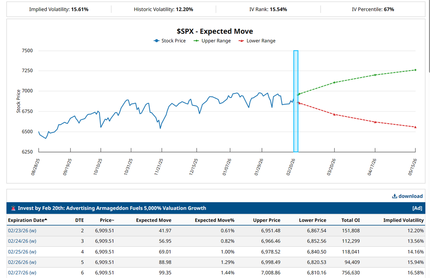Sort table by Upper Price header
Image resolution: width=430 pixels, height=278 pixels.
(267, 220)
